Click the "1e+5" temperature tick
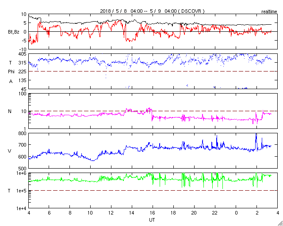The width and height of the screenshot is (283, 226). click(x=22, y=191)
